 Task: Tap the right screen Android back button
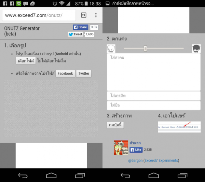pos(125,176)
